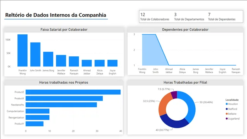The width and height of the screenshot is (247, 139).
Task: Select the John Smith salary bar
Action: (x=35, y=54)
